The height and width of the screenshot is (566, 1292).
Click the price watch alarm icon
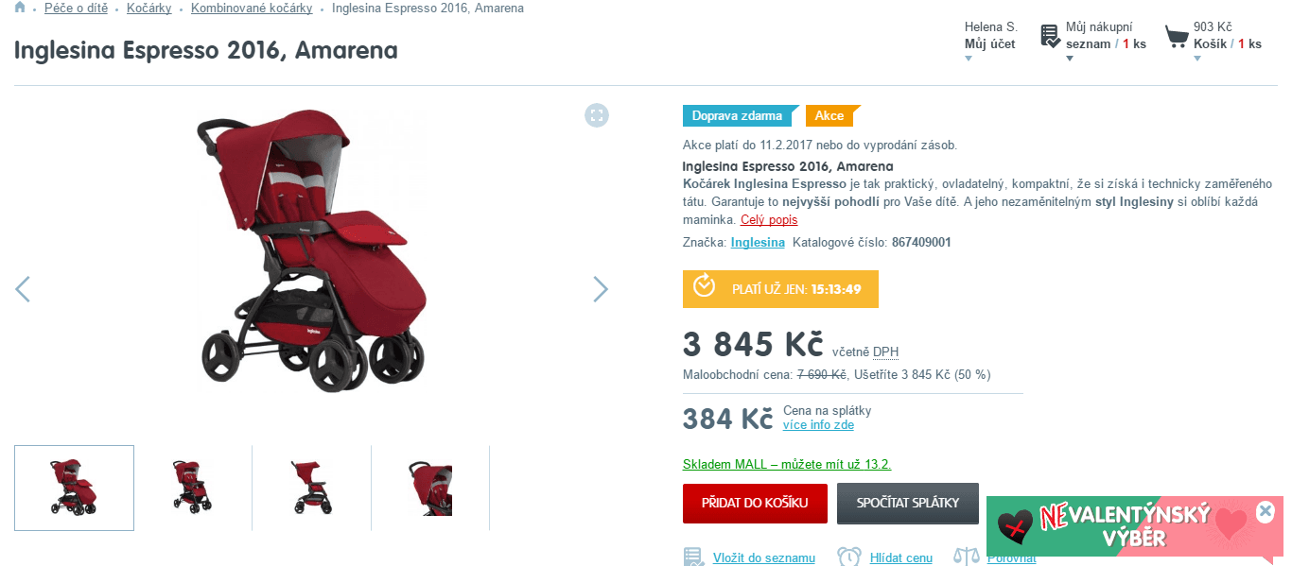pyautogui.click(x=849, y=557)
